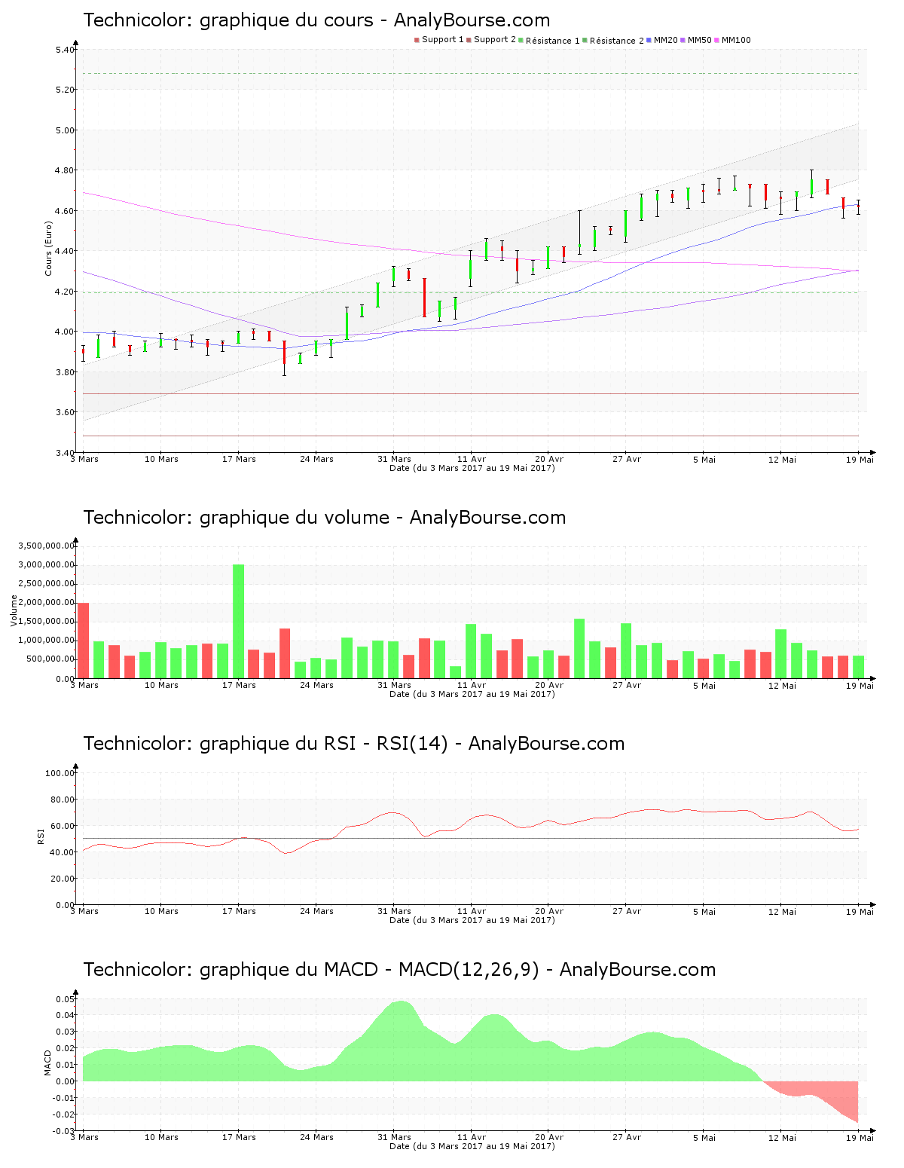Click the 500,000.00 volume axis value

point(50,659)
